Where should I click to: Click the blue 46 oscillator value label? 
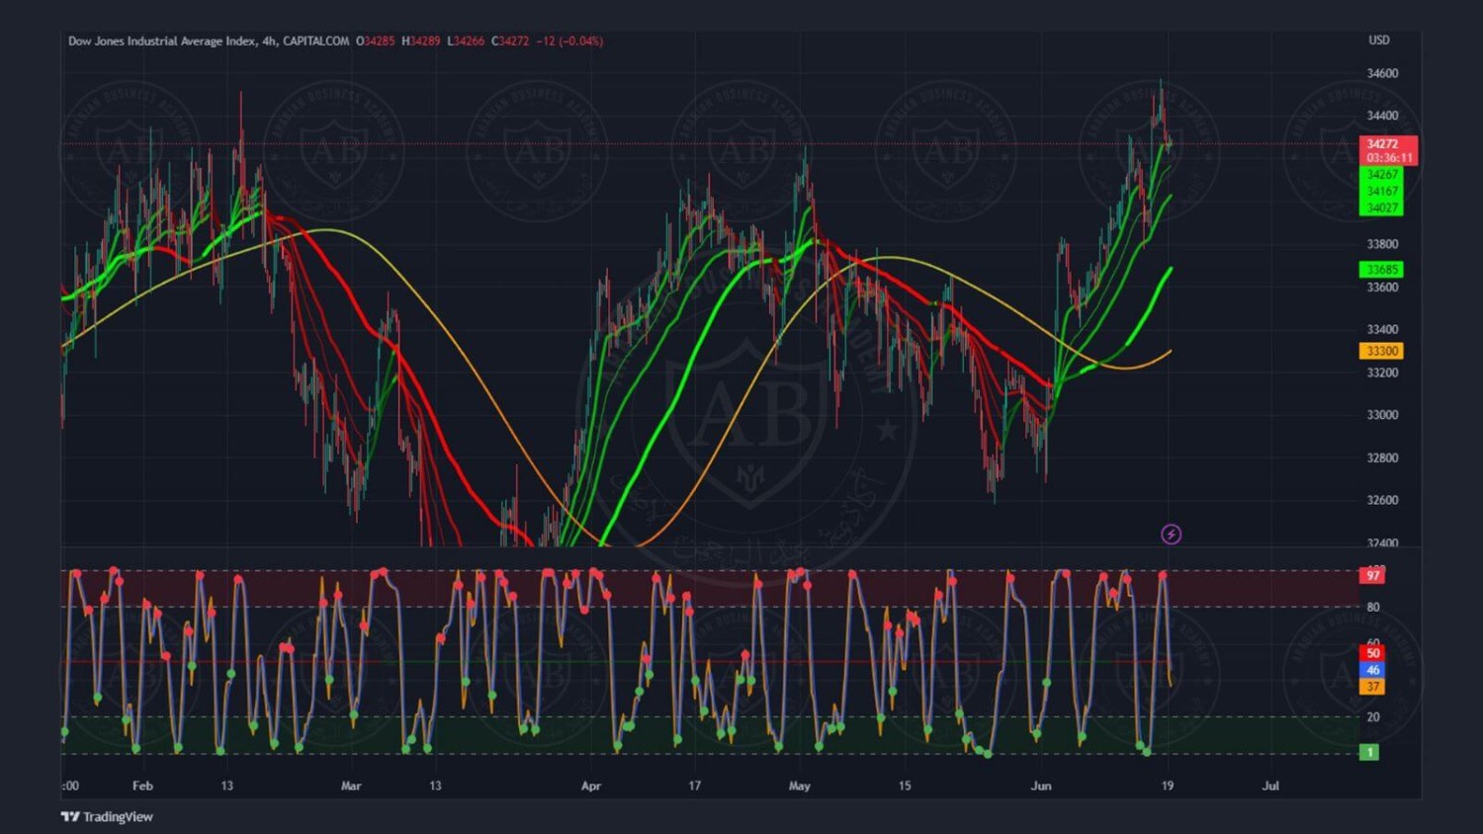1372,670
